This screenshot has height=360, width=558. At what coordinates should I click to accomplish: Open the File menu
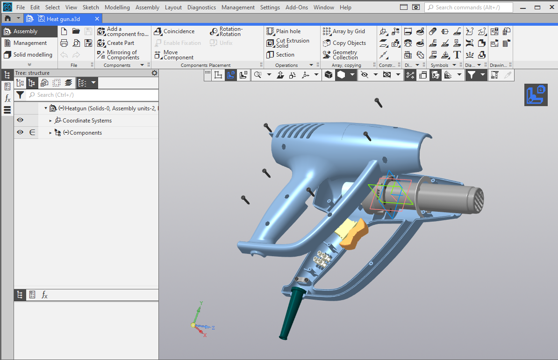21,7
